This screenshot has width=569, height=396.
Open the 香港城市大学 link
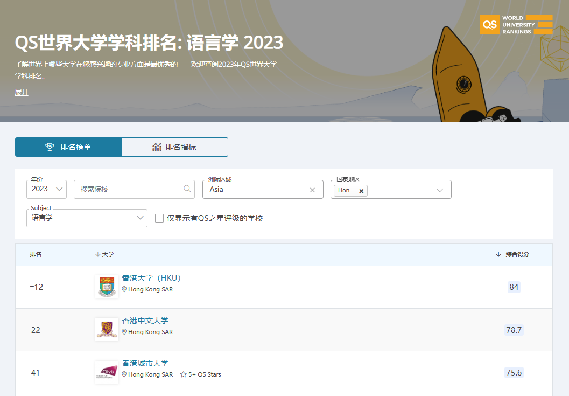[x=145, y=363]
